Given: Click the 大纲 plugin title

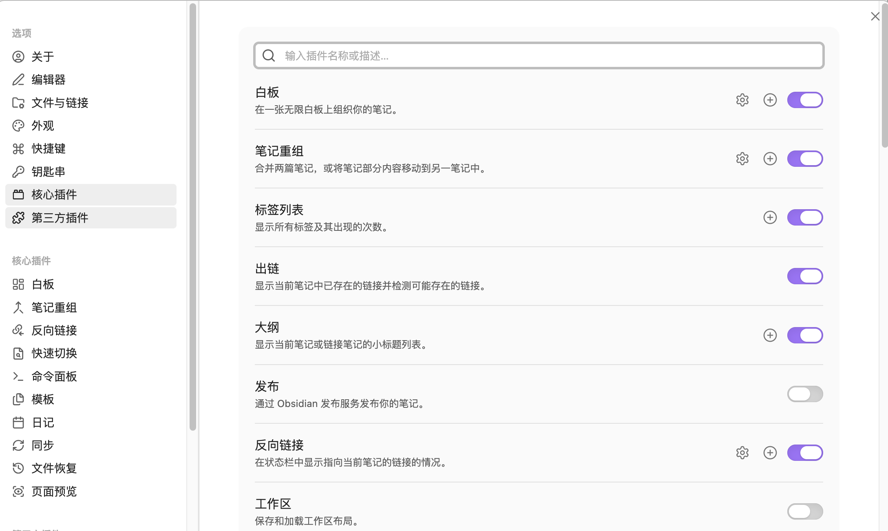Looking at the screenshot, I should (267, 327).
